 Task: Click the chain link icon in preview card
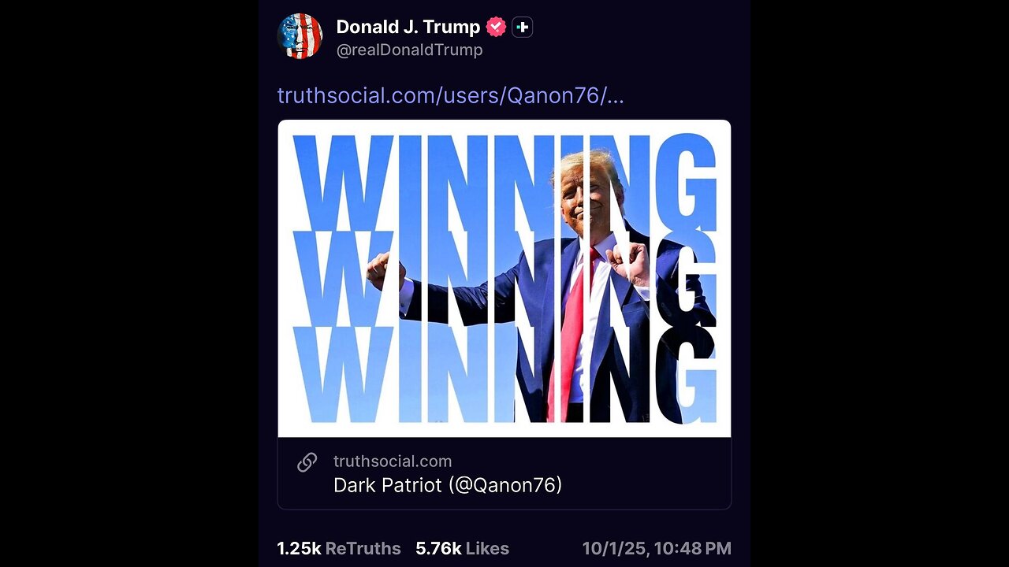[x=307, y=462]
